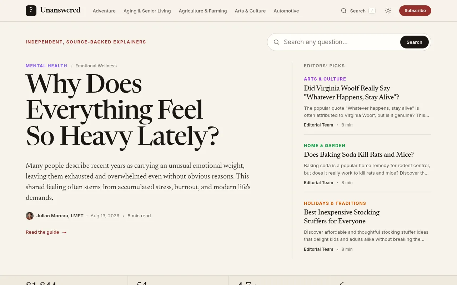Screen dimensions: 457x285
Task: Open 'Does Baking Soda Kill Rats and Mice?' article
Action: pyautogui.click(x=359, y=155)
